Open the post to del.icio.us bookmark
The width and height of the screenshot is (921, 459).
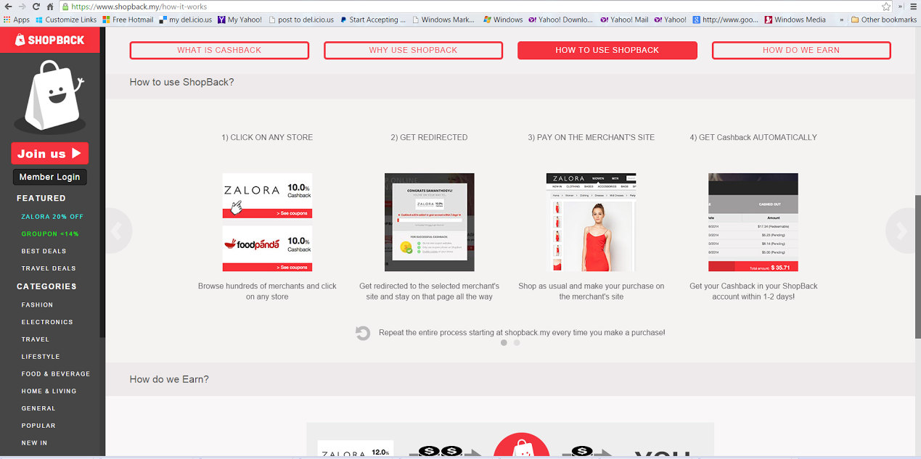[301, 20]
